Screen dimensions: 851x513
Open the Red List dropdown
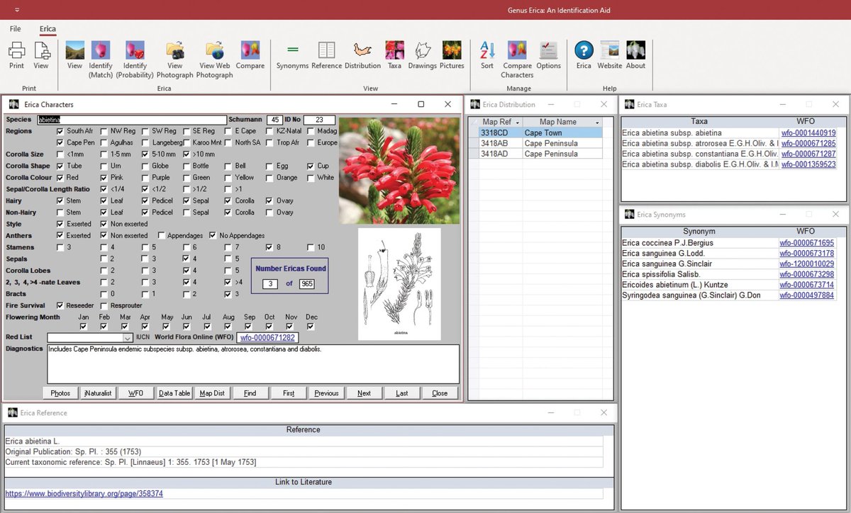tap(128, 338)
